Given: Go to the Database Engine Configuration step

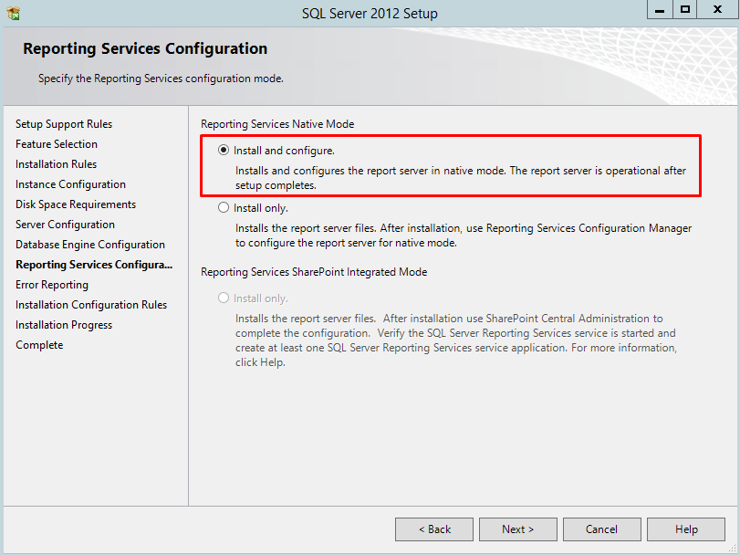Looking at the screenshot, I should [x=90, y=245].
